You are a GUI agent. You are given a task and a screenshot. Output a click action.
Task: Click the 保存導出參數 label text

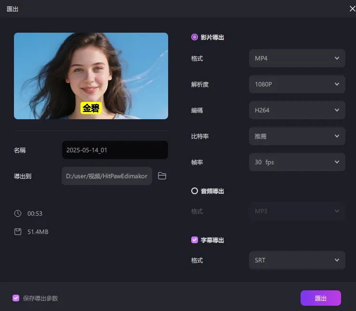[x=40, y=299]
